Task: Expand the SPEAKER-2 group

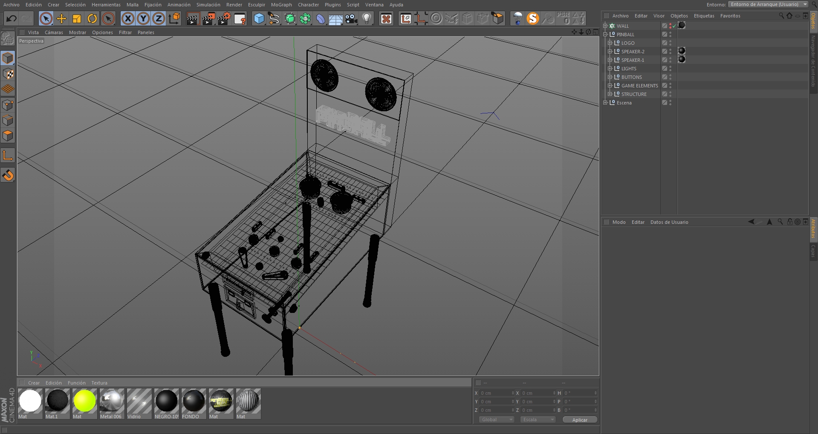Action: 610,52
